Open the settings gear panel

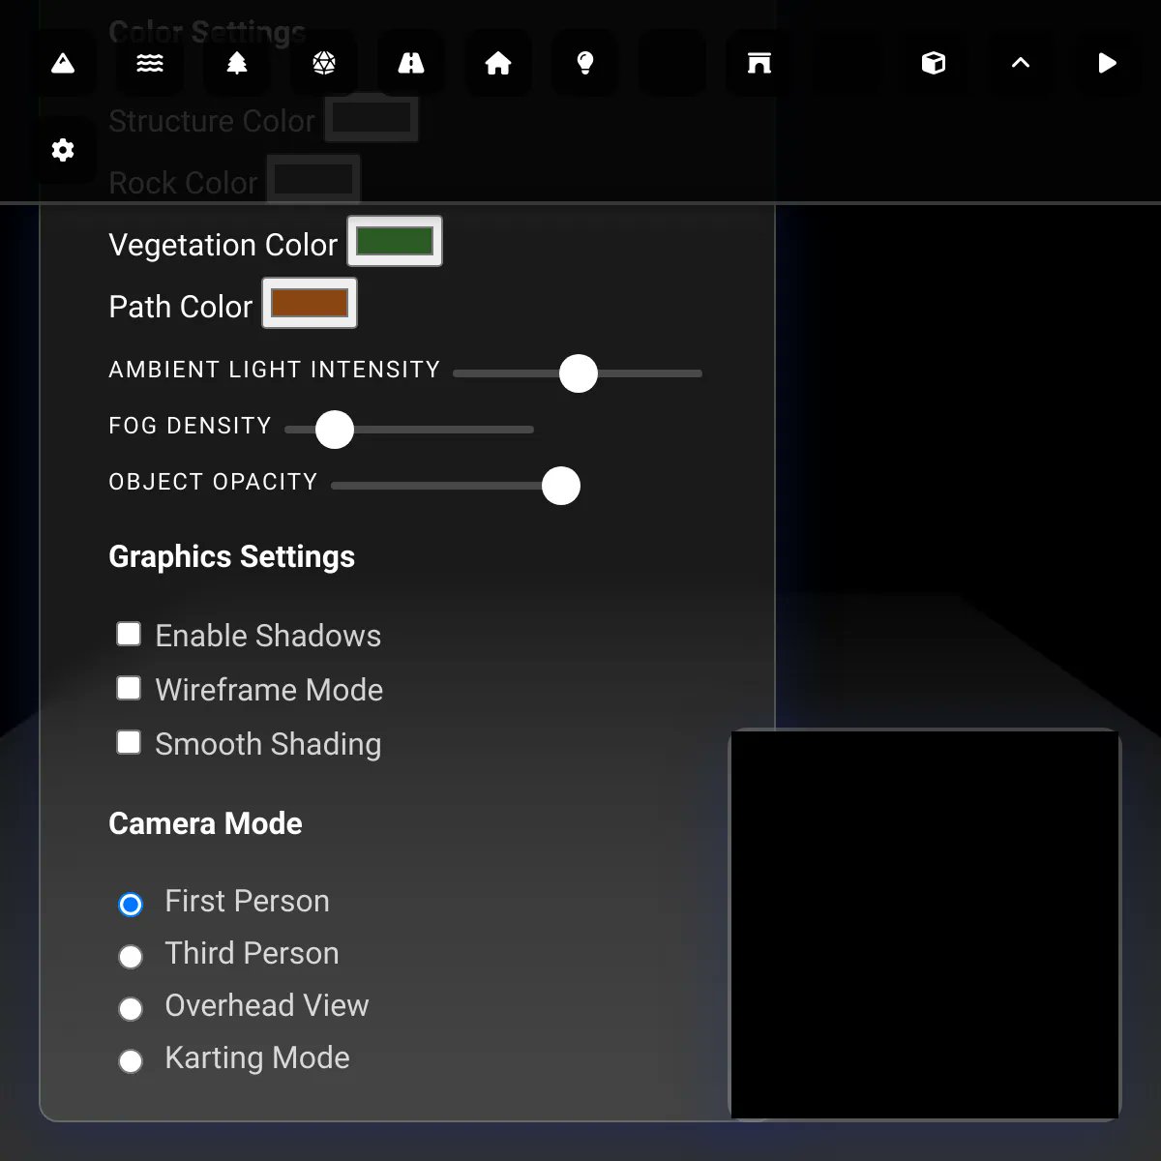(x=63, y=150)
